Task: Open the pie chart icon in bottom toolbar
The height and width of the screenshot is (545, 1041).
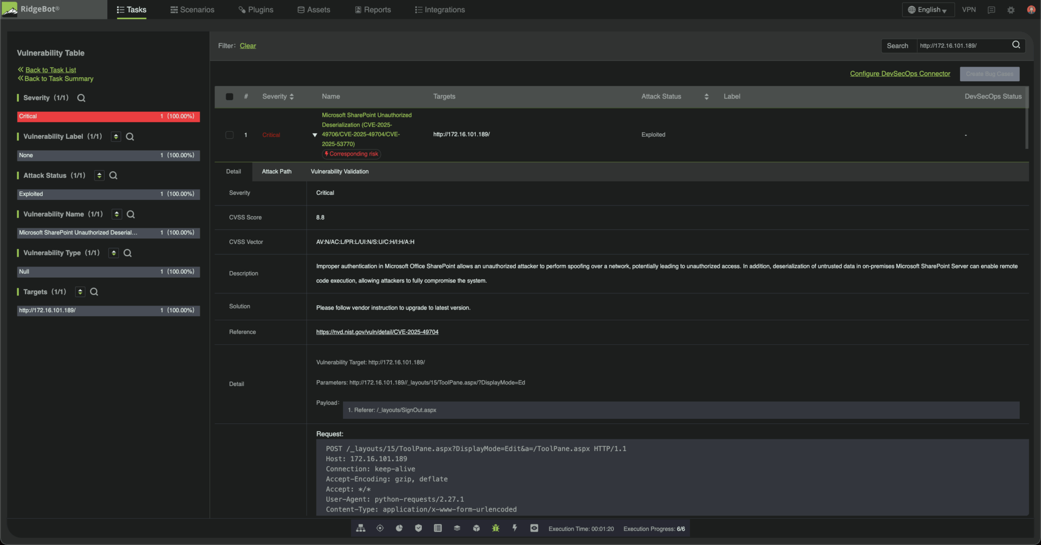Action: 399,528
